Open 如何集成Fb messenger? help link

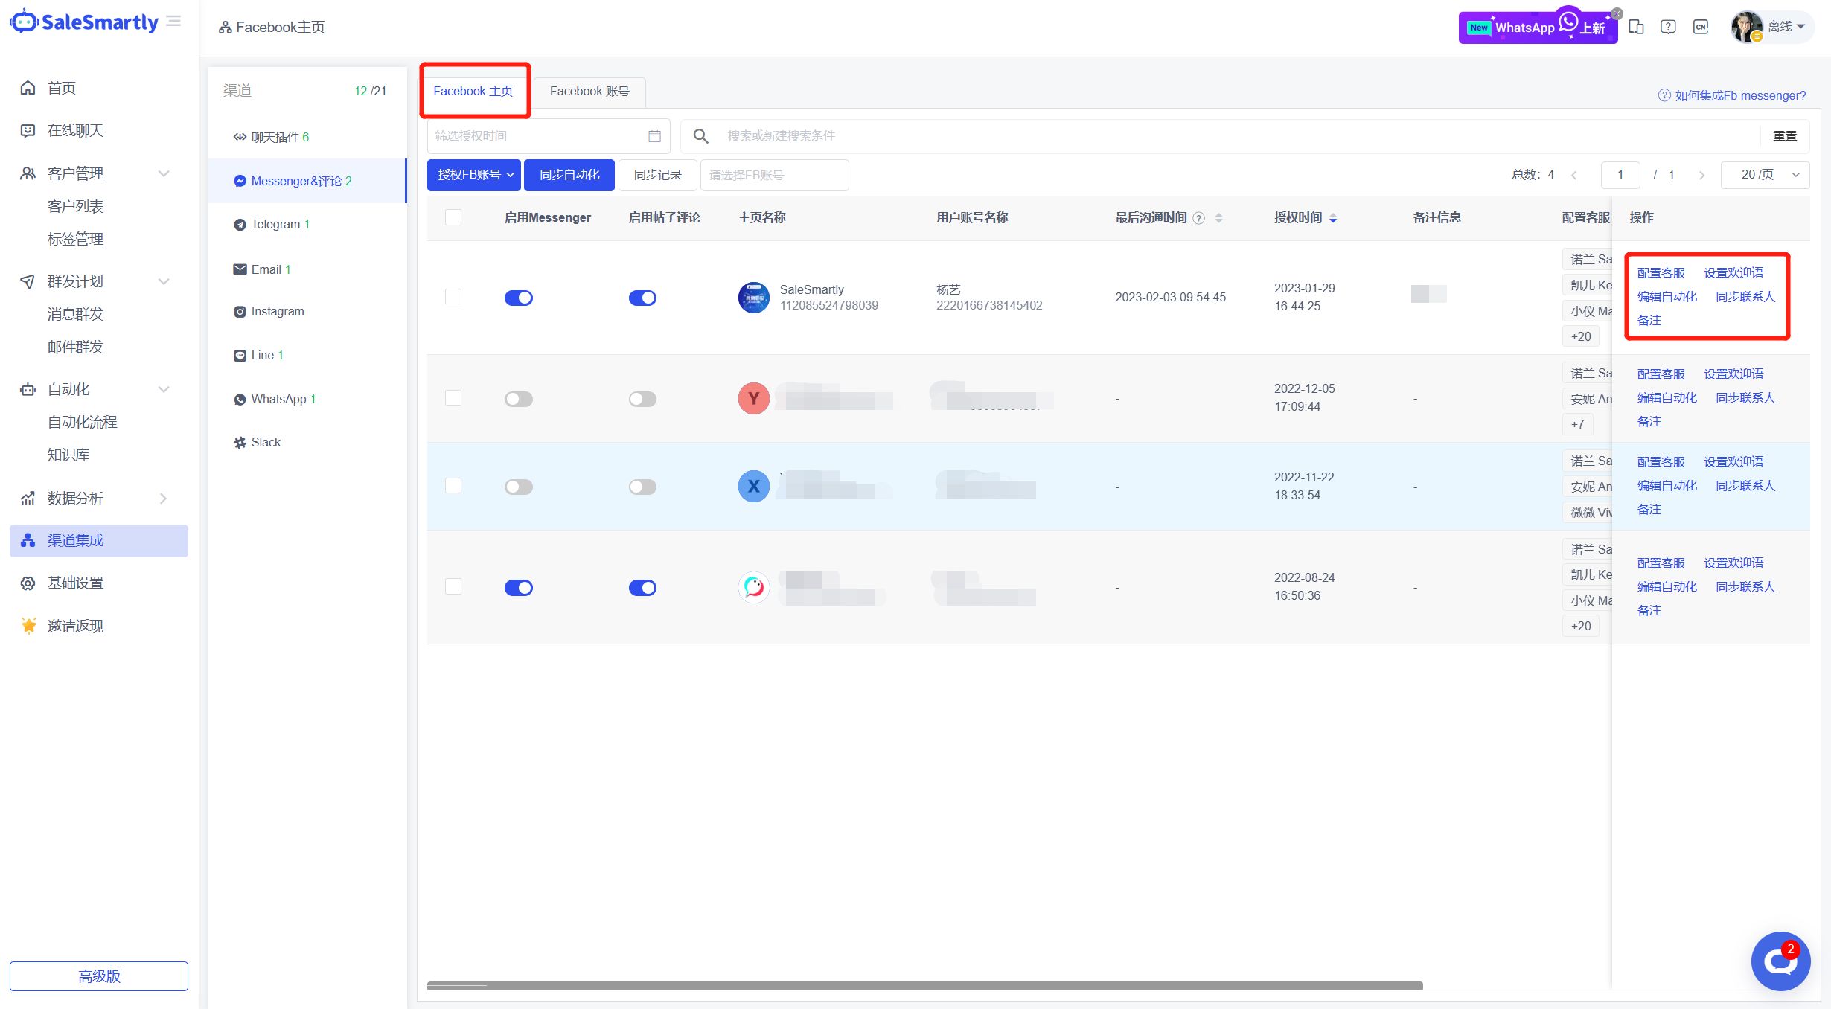click(x=1739, y=95)
